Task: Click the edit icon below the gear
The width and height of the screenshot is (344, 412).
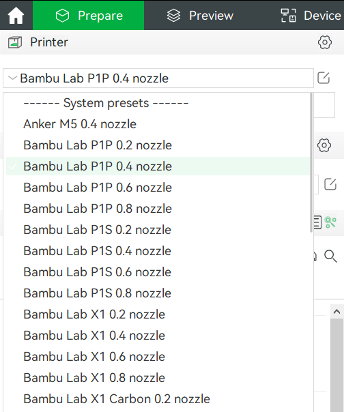Action: point(330,184)
